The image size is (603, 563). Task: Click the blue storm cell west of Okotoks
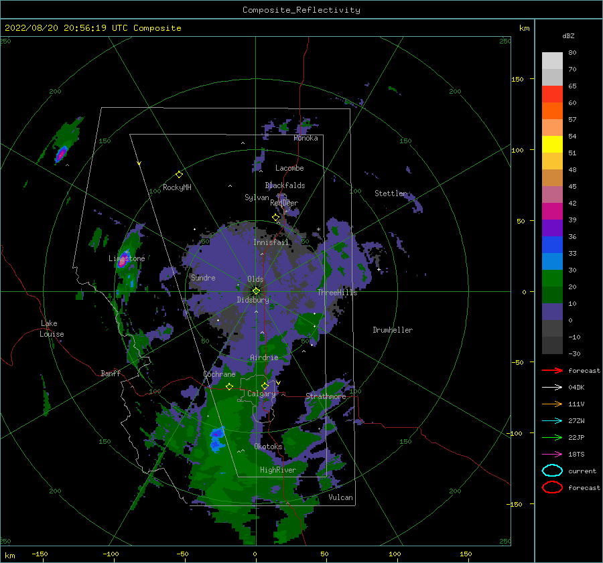coord(217,439)
